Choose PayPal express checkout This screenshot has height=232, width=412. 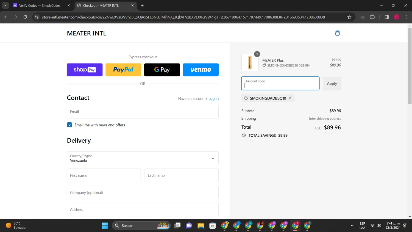pyautogui.click(x=123, y=70)
